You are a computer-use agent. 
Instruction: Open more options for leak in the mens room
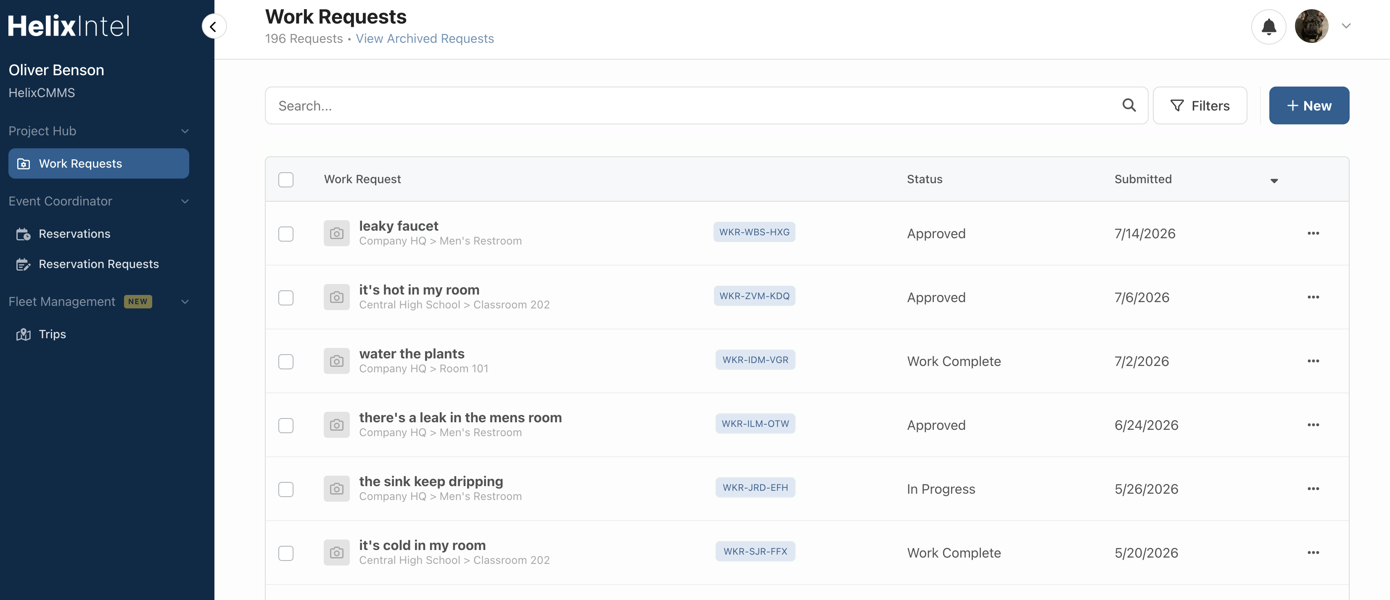pos(1313,425)
